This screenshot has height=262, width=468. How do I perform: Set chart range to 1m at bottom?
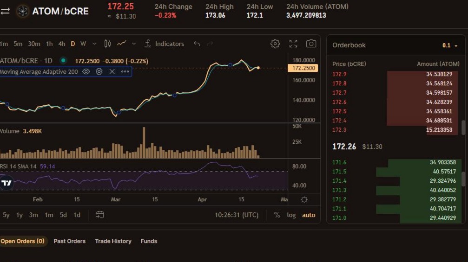[49, 215]
